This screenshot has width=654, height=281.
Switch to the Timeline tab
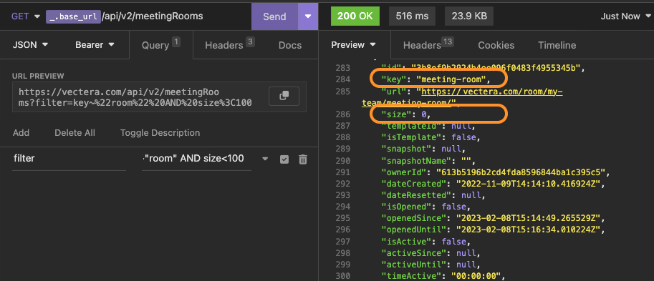557,45
